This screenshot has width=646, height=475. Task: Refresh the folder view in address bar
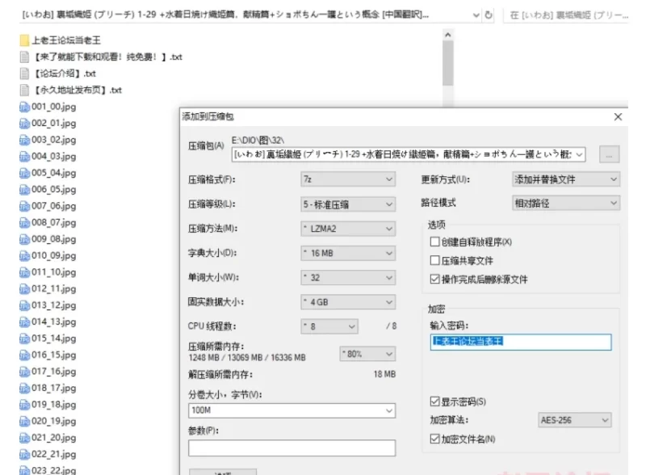[489, 15]
